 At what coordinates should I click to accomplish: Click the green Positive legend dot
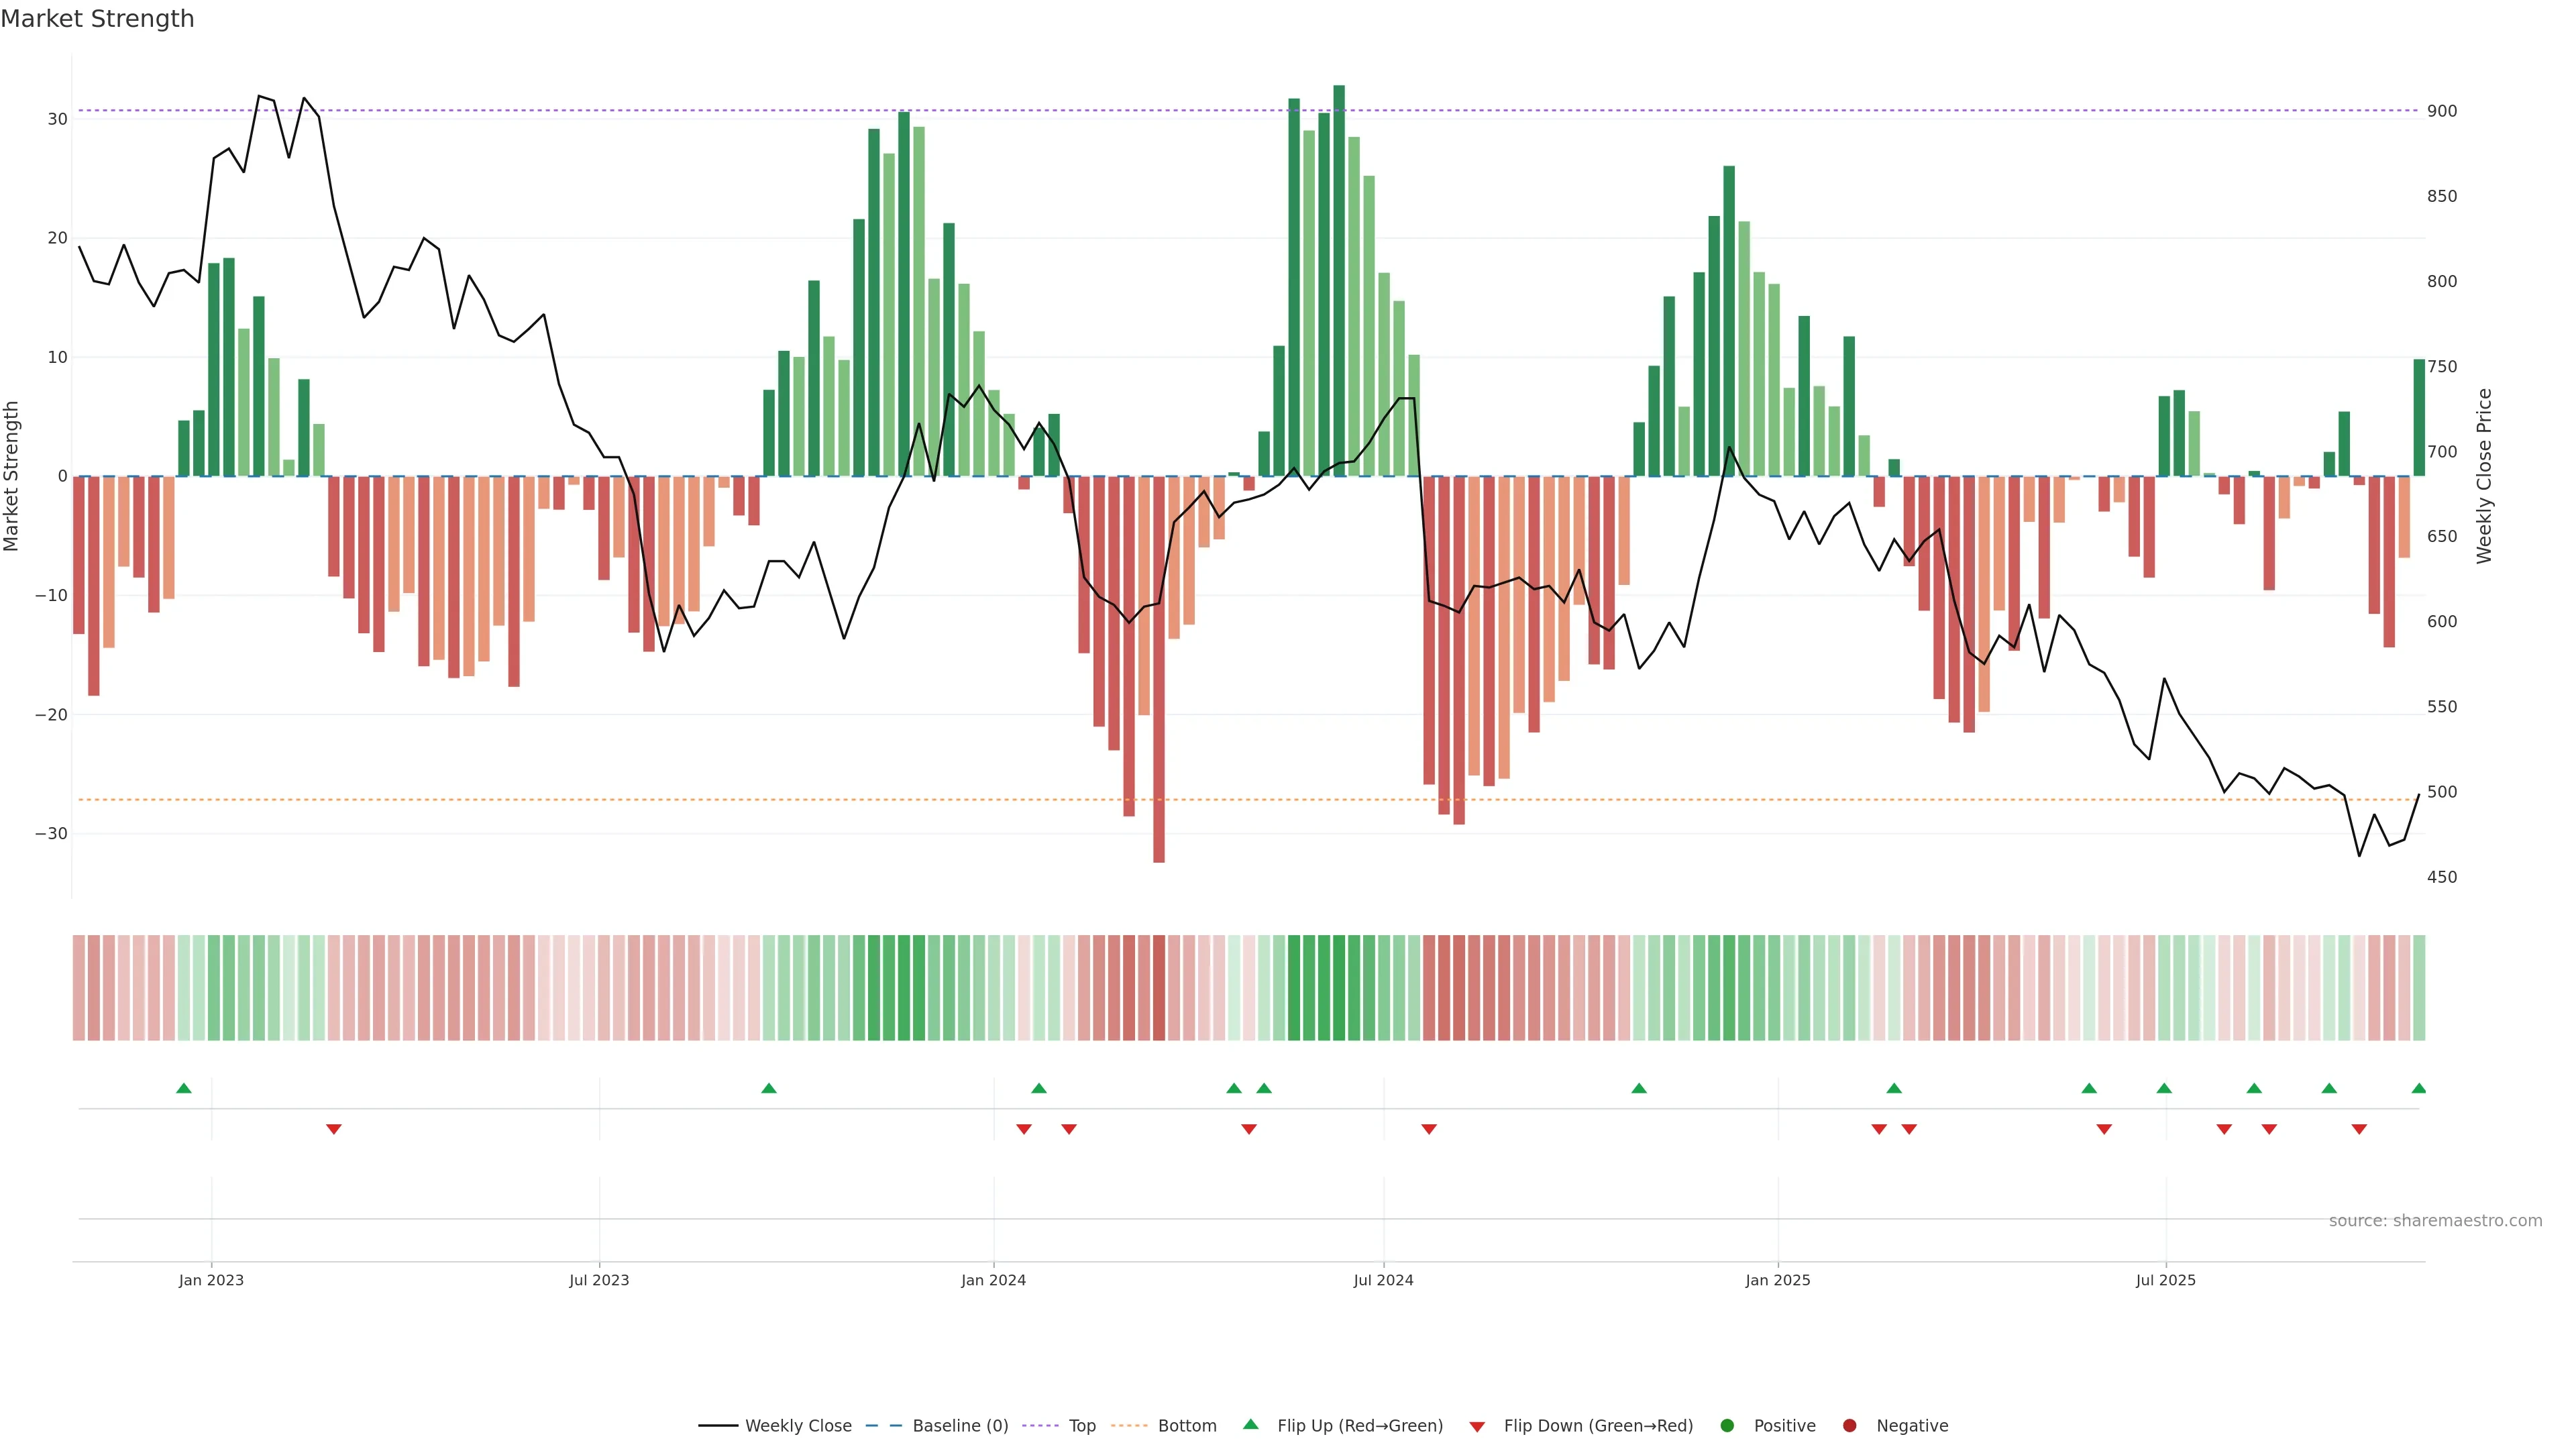tap(1727, 1425)
